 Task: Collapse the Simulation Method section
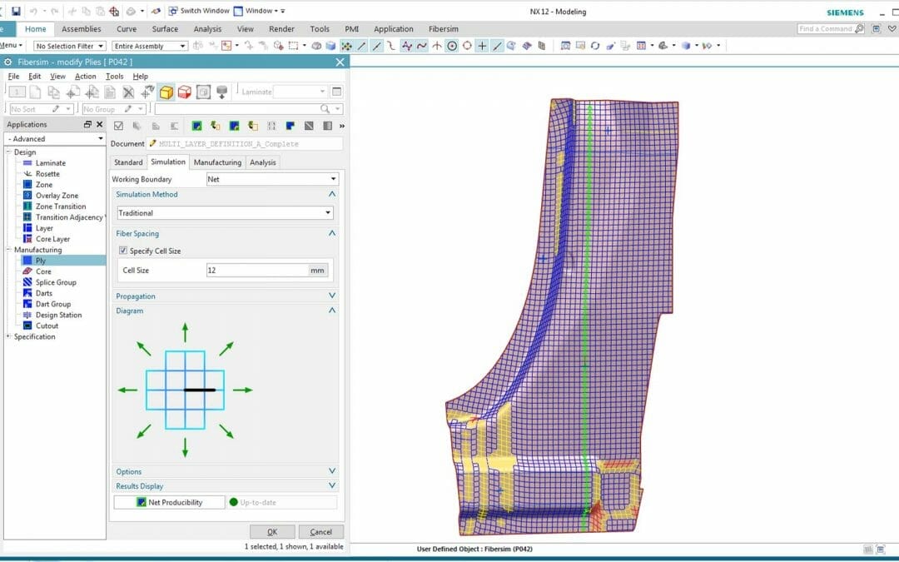332,194
